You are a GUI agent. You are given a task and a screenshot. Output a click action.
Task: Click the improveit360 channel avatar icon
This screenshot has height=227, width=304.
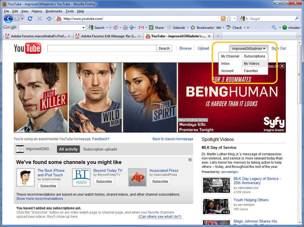click(20, 149)
